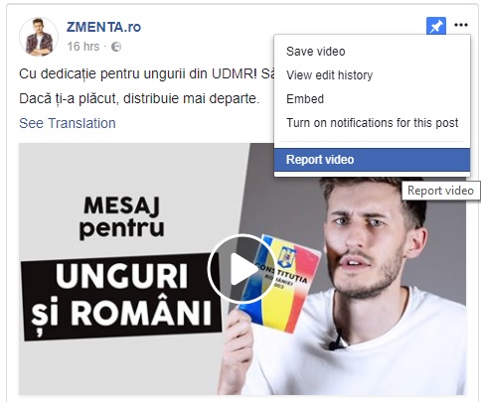Open the ZMENTA.ro page name link

pyautogui.click(x=103, y=27)
